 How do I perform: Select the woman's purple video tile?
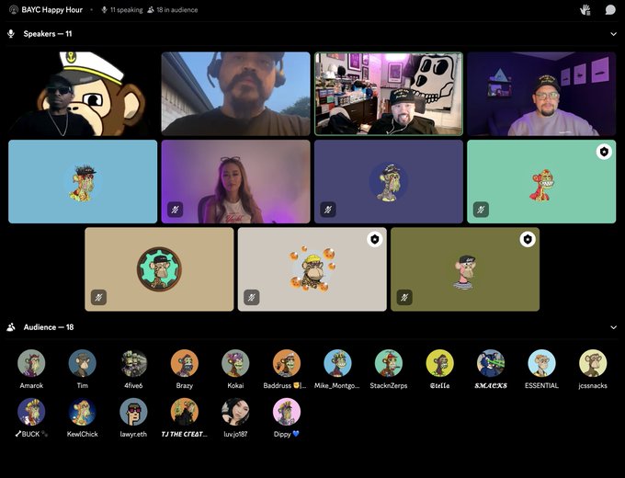(235, 181)
